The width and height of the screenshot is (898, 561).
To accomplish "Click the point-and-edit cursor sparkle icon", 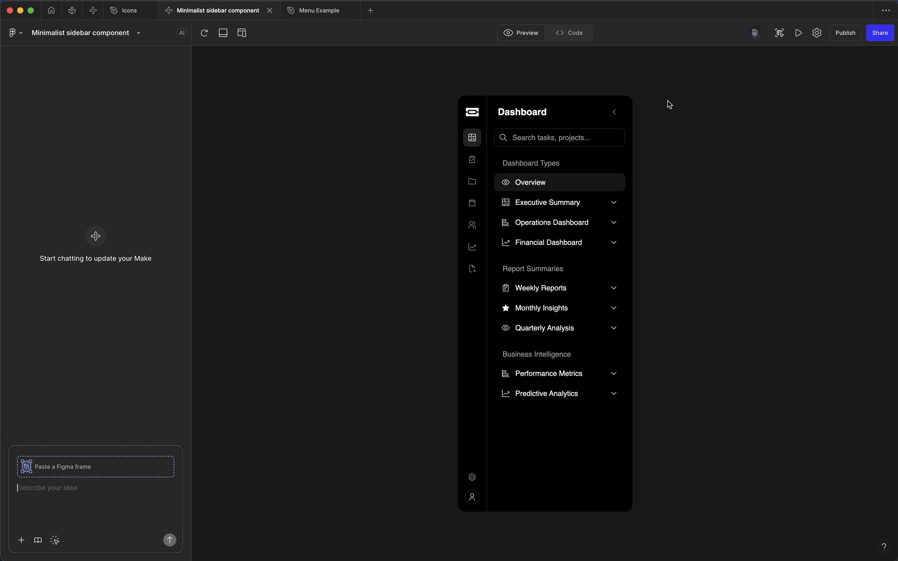I will coord(55,540).
